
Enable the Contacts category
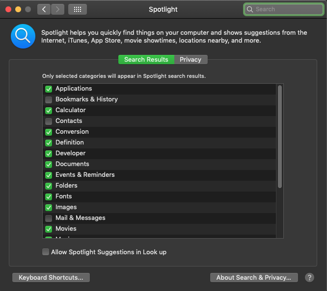tap(49, 121)
